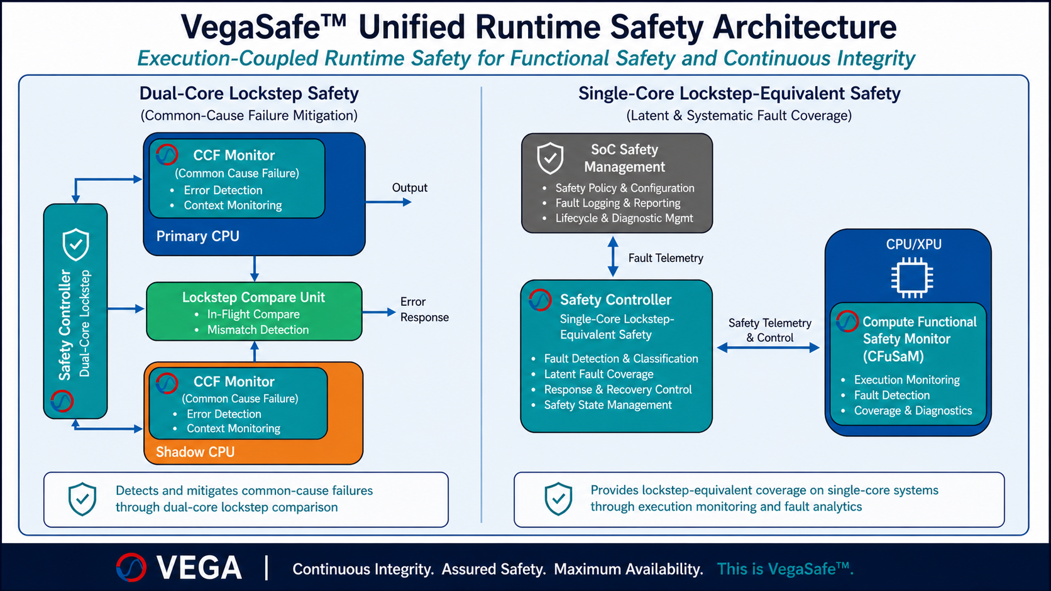Click the 'Fault Telemetry' label
This screenshot has height=591, width=1051.
coord(666,258)
